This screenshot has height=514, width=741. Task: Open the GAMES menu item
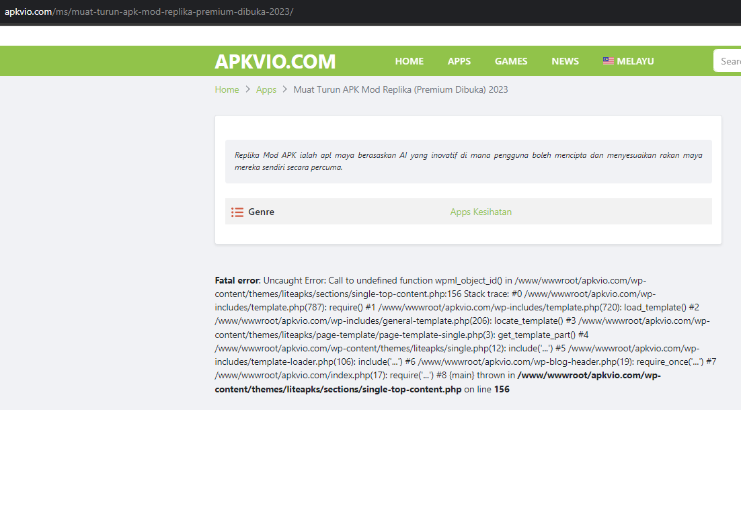tap(511, 61)
